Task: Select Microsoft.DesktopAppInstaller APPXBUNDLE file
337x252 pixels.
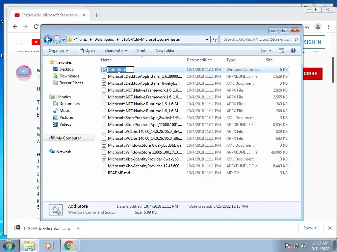Action: (194, 76)
